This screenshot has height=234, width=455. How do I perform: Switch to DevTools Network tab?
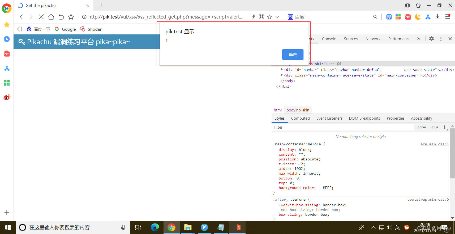click(x=373, y=39)
